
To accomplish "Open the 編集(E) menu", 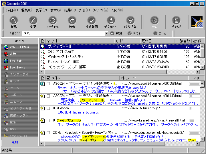I will [26, 10].
